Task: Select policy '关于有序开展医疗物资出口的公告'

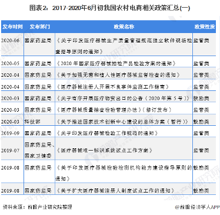Action: click(123, 98)
